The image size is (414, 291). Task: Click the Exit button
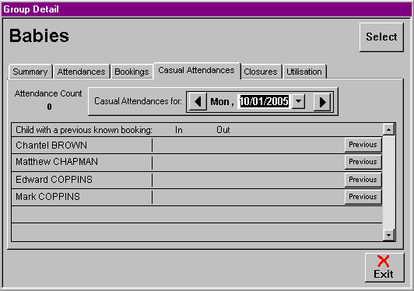coord(384,268)
